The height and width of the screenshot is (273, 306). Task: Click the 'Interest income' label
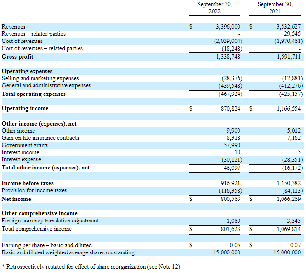pyautogui.click(x=21, y=152)
